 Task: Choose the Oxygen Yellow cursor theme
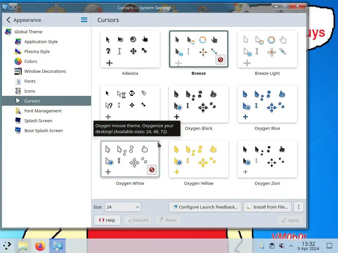point(198,159)
